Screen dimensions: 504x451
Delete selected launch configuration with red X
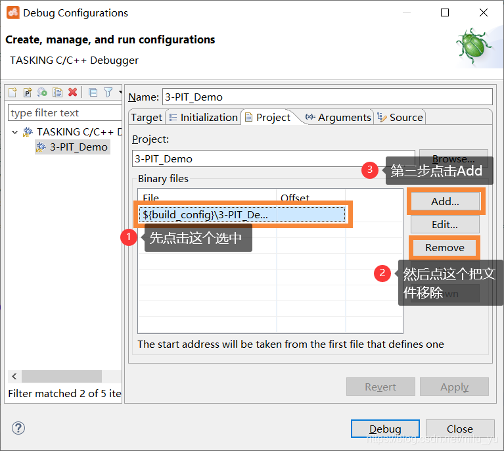73,92
